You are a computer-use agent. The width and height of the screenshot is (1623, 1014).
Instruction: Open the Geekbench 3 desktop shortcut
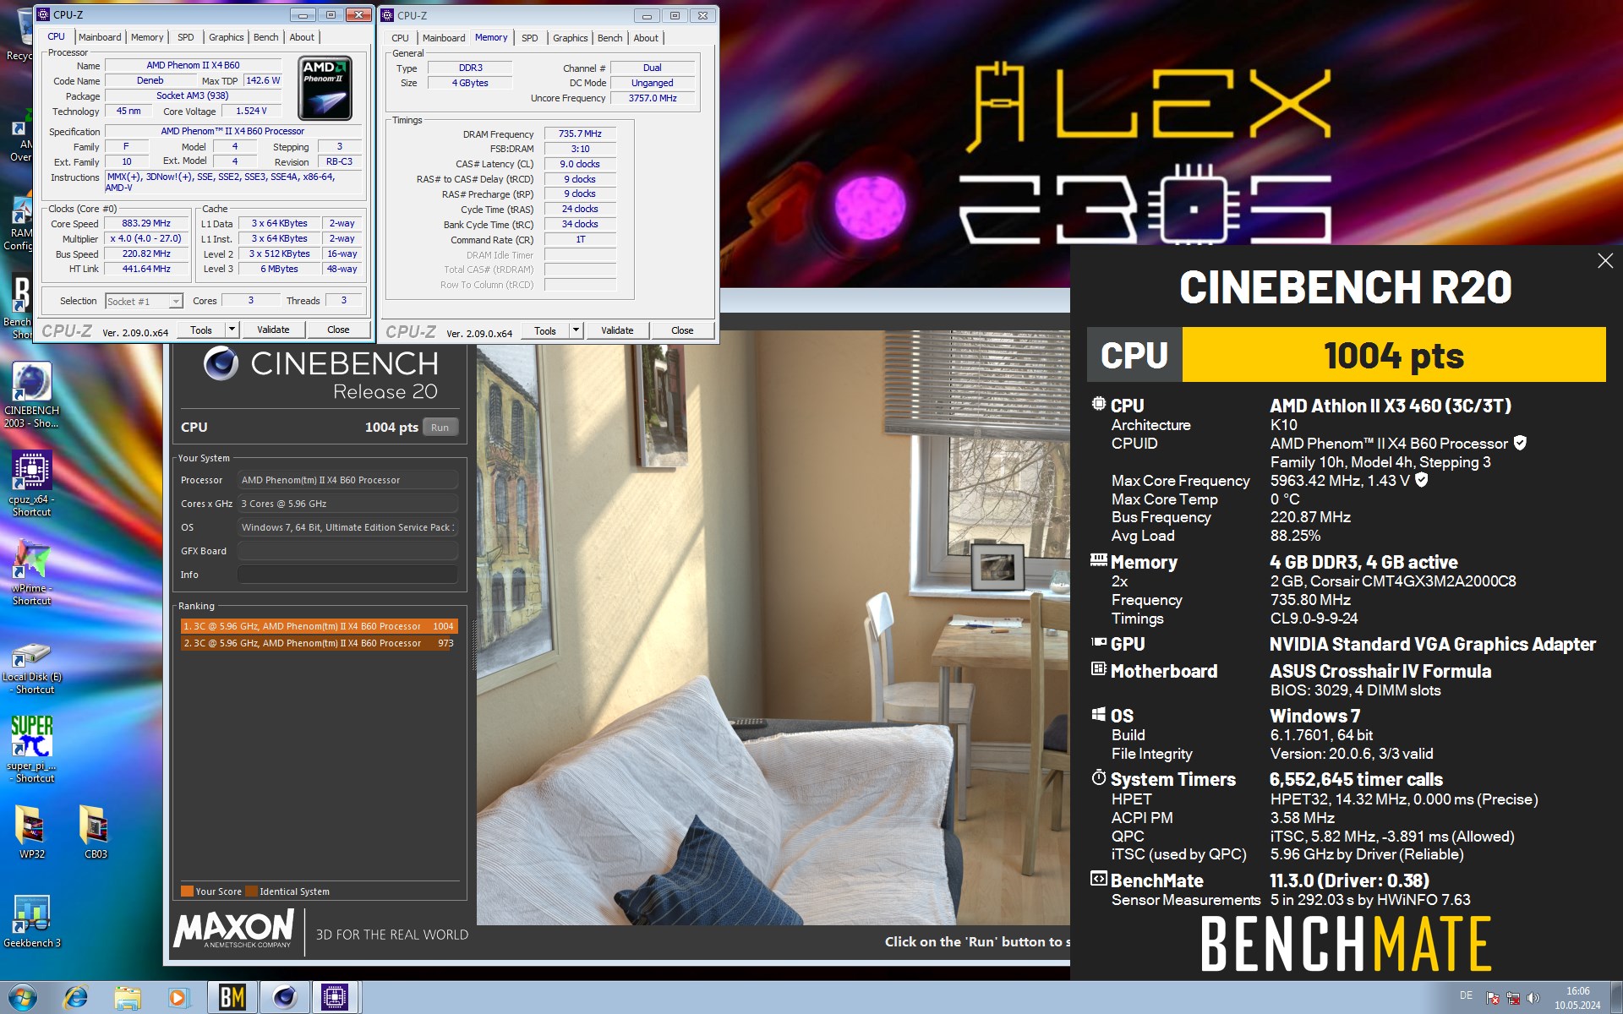pos(31,921)
